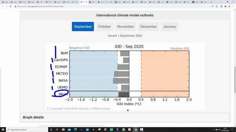The image size is (236, 132).
Task: Switch to the October outlook tab
Action: coord(104,27)
